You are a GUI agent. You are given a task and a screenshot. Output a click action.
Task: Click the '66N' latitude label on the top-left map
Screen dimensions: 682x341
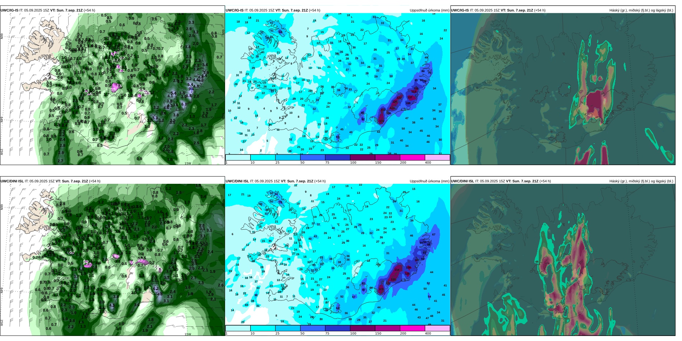pyautogui.click(x=2, y=37)
